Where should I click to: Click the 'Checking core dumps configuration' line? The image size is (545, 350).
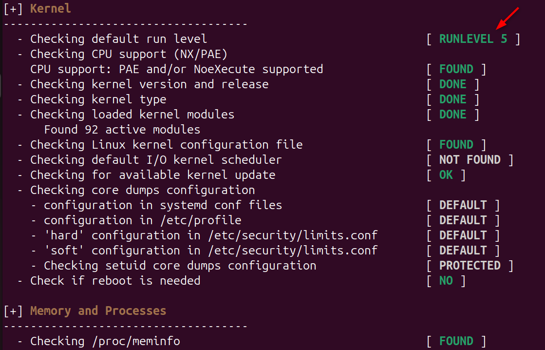(x=142, y=190)
